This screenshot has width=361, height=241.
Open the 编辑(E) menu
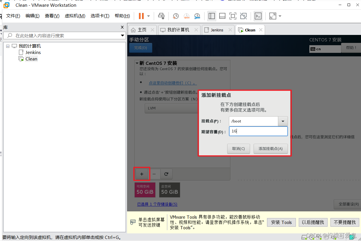[x=33, y=16]
